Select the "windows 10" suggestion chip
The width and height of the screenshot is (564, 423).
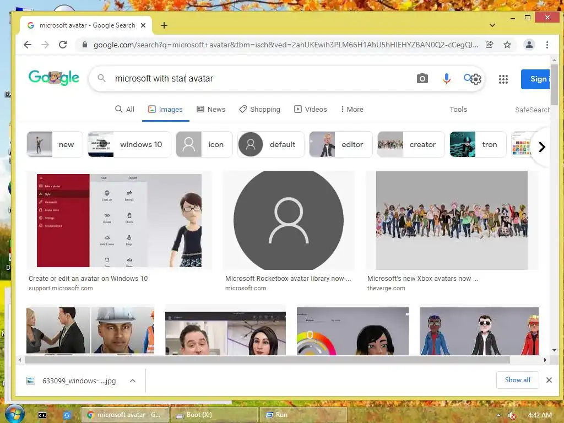point(129,144)
